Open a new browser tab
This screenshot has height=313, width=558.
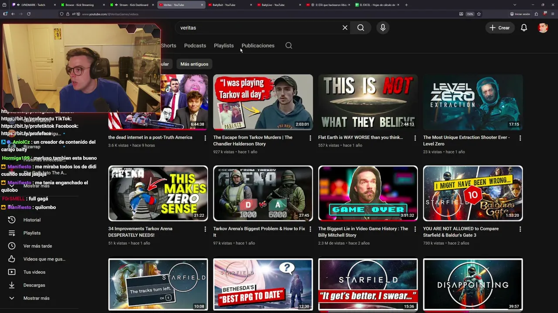point(406,5)
